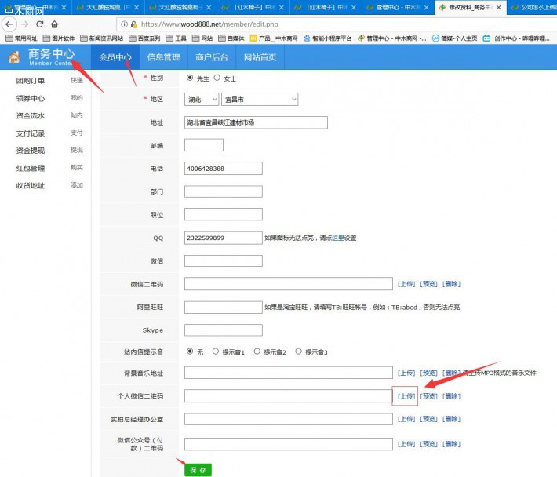Open the 信息管理 nav menu

point(163,57)
